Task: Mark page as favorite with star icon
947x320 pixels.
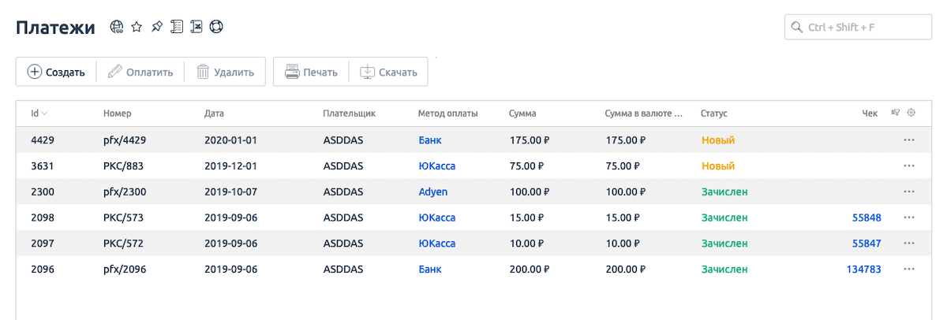Action: pyautogui.click(x=137, y=28)
